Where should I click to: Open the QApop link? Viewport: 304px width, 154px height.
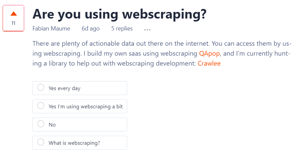[x=209, y=53]
